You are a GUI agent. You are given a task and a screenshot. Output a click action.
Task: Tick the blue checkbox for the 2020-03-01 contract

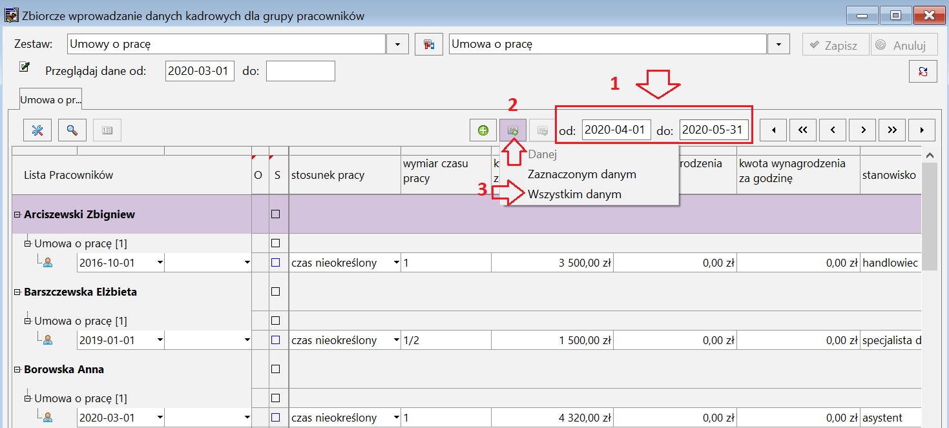click(x=276, y=418)
